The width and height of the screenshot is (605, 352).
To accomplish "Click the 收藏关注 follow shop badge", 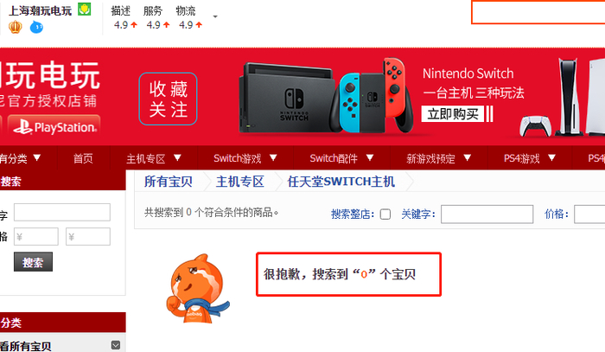I will [x=168, y=99].
